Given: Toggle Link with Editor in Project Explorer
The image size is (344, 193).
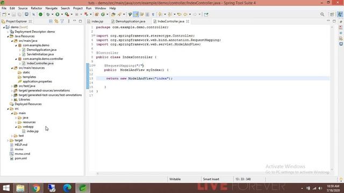Looking at the screenshot, I should click(x=56, y=21).
